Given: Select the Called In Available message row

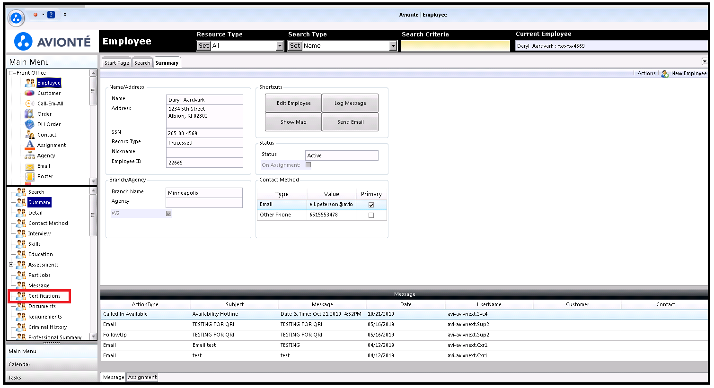Looking at the screenshot, I should click(x=404, y=314).
